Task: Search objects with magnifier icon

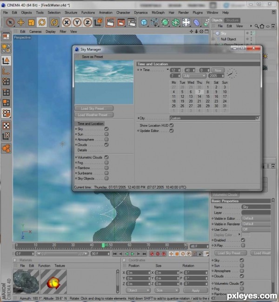Action: [x=257, y=26]
